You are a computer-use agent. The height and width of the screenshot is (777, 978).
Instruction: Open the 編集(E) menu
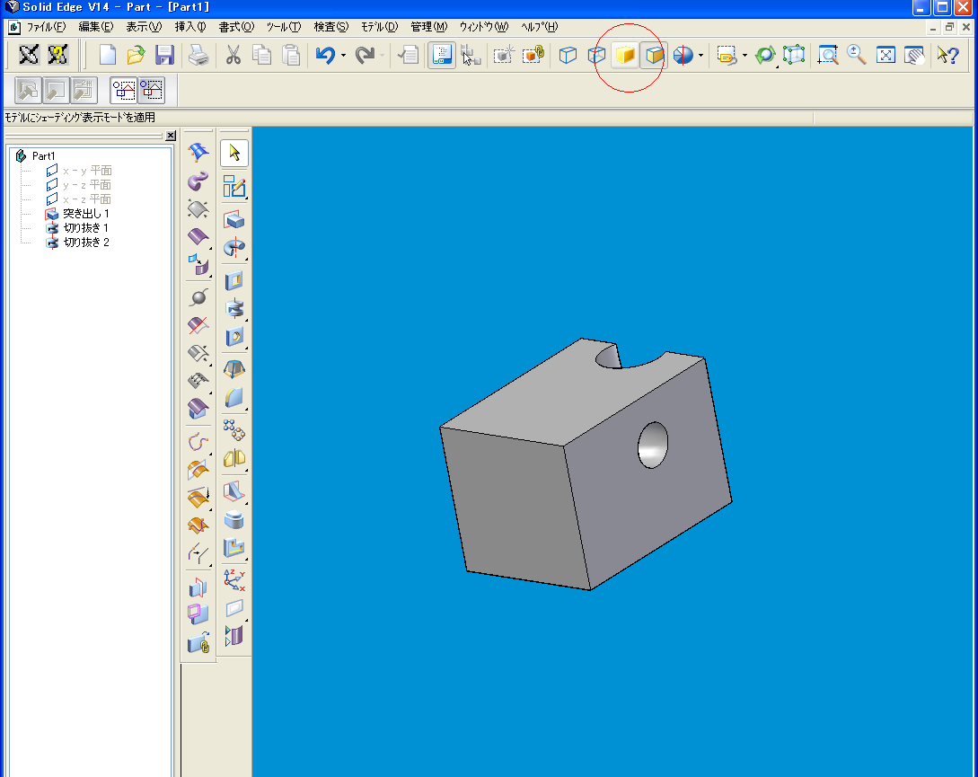point(96,27)
